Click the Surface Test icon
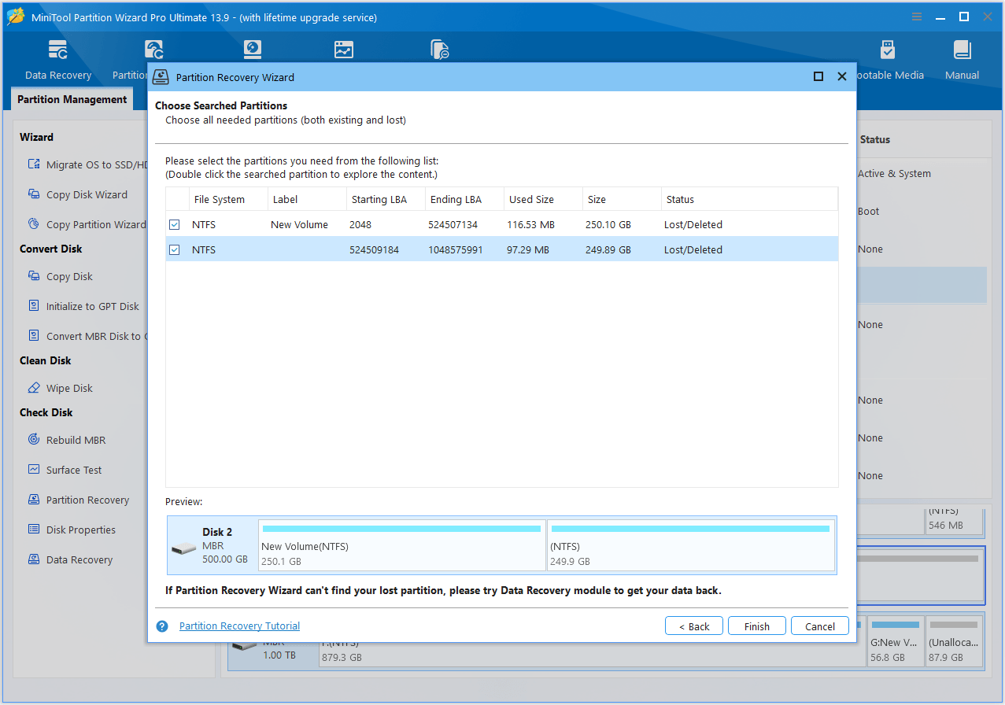This screenshot has height=705, width=1005. pos(34,470)
